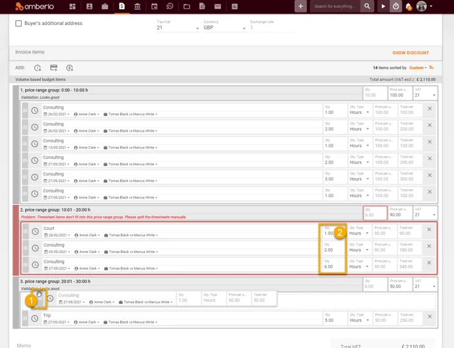Add time entry via clock icon
The height and width of the screenshot is (348, 454).
(38, 68)
